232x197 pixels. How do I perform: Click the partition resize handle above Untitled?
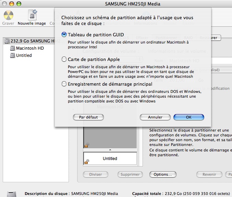110,150
